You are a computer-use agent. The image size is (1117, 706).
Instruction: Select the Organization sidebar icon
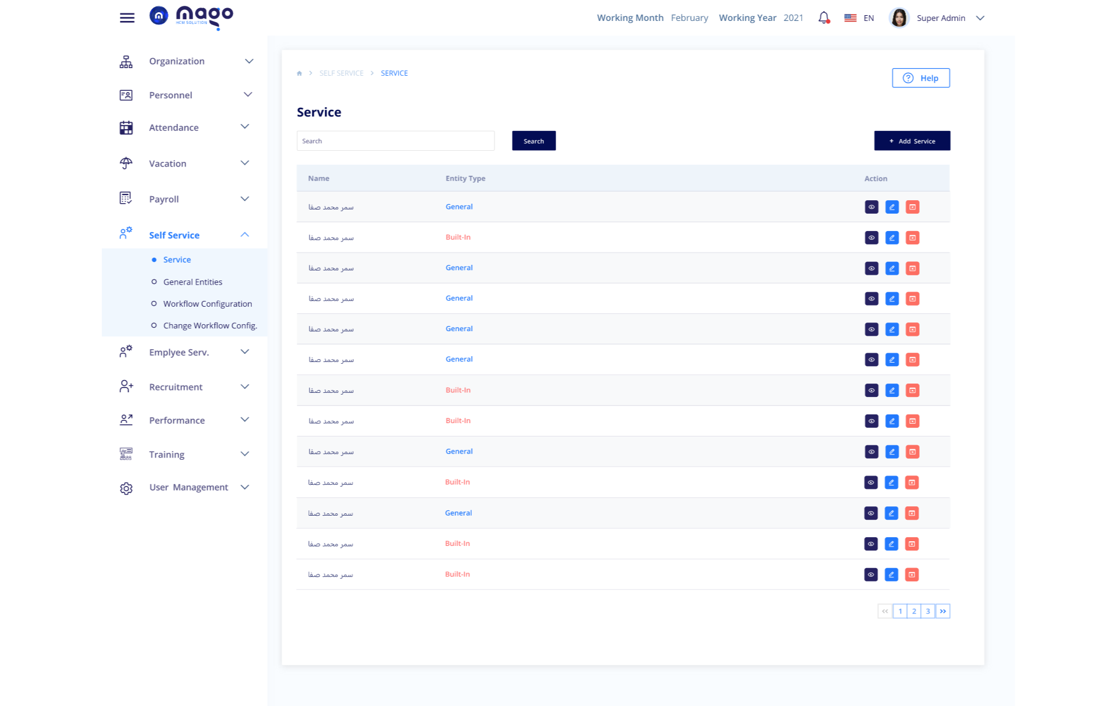(x=126, y=61)
